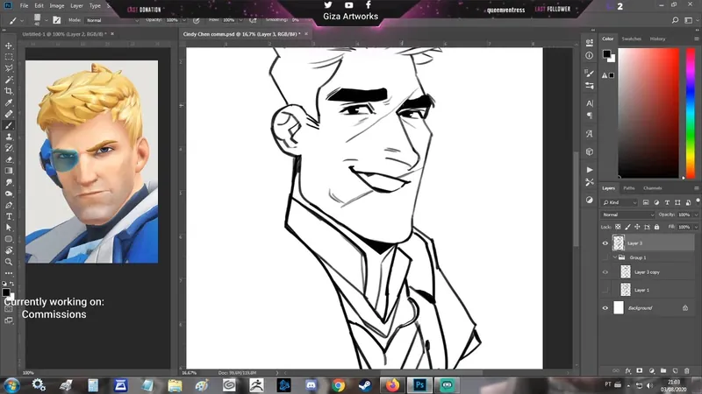The height and width of the screenshot is (394, 702).
Task: Hide the Background layer
Action: pyautogui.click(x=605, y=308)
